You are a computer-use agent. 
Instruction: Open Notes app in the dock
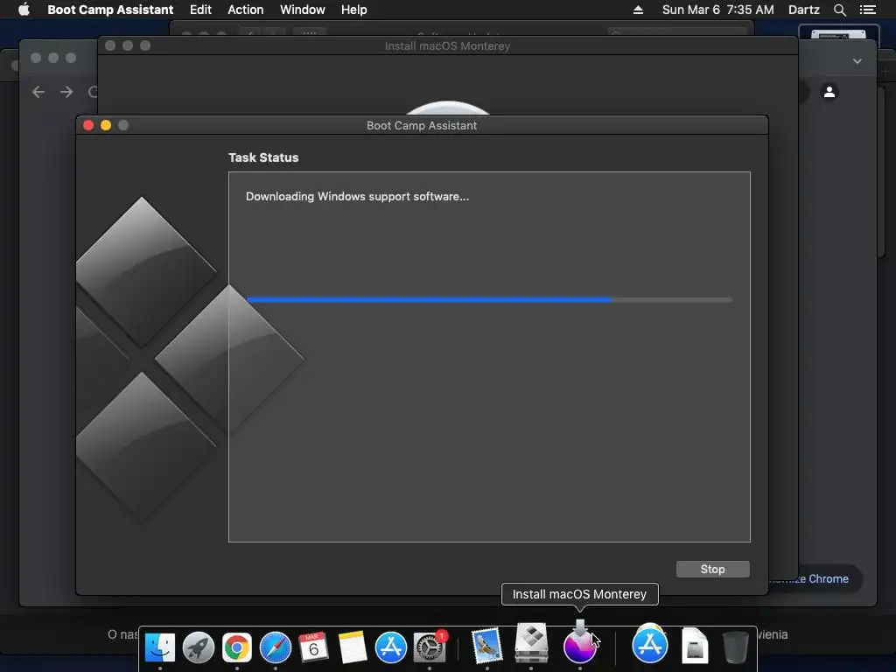point(352,647)
